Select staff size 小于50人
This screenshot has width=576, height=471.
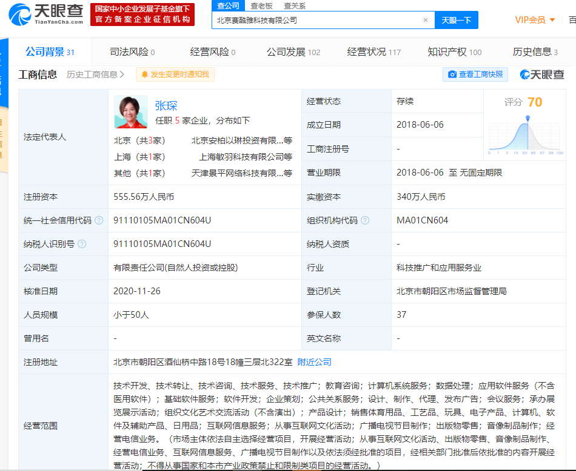[x=131, y=315]
